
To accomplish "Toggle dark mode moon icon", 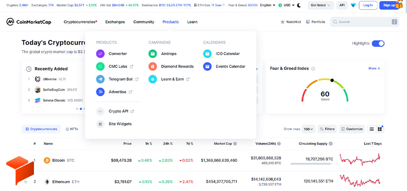I will (299, 5).
